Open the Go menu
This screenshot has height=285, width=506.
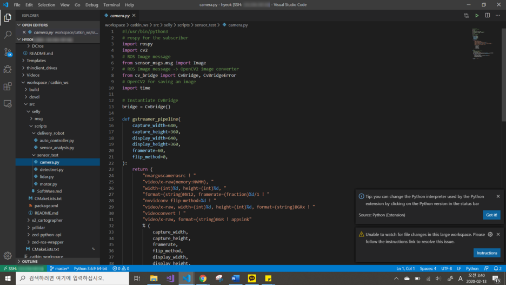(77, 5)
